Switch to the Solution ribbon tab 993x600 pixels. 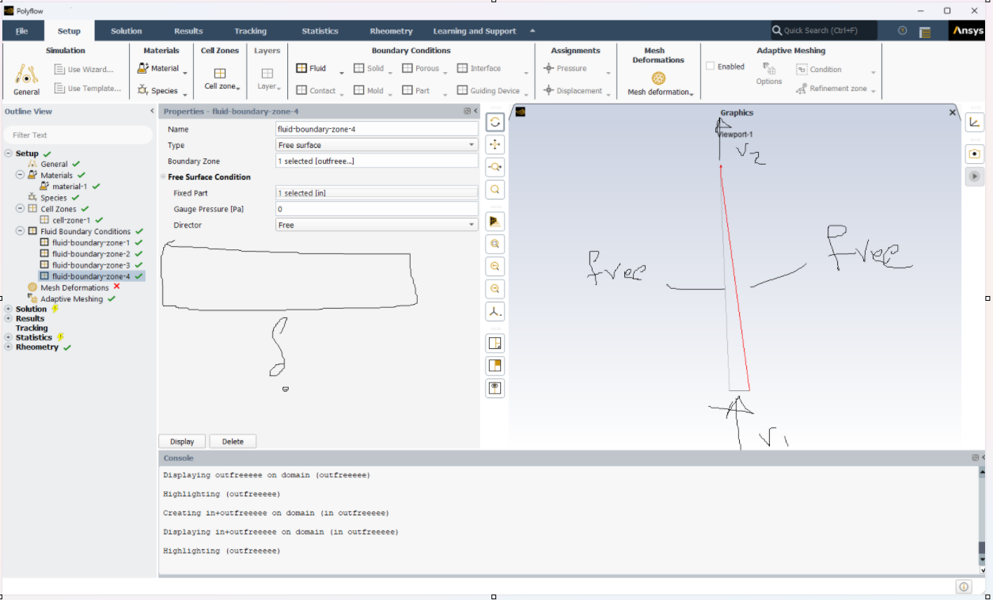pyautogui.click(x=127, y=31)
